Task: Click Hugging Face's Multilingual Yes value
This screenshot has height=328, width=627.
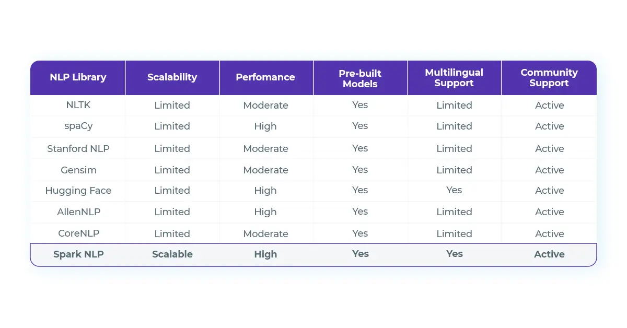Action: [454, 190]
